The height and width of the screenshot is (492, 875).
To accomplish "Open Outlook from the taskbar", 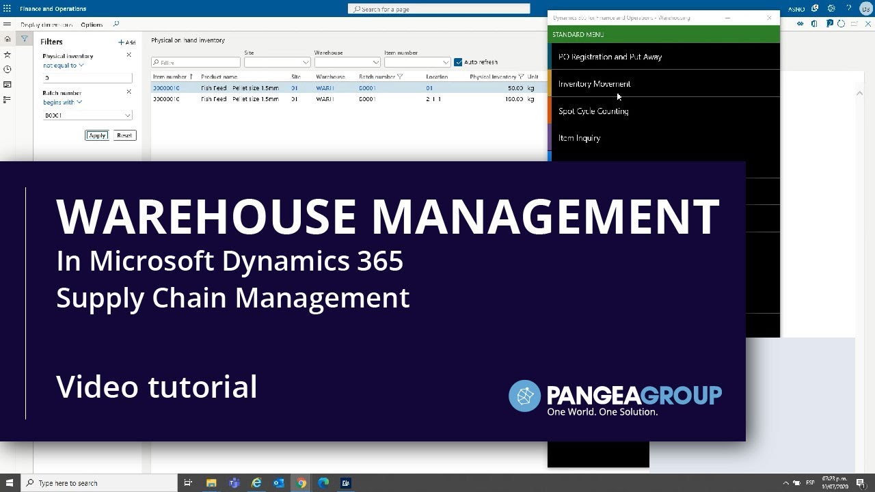I will (278, 483).
